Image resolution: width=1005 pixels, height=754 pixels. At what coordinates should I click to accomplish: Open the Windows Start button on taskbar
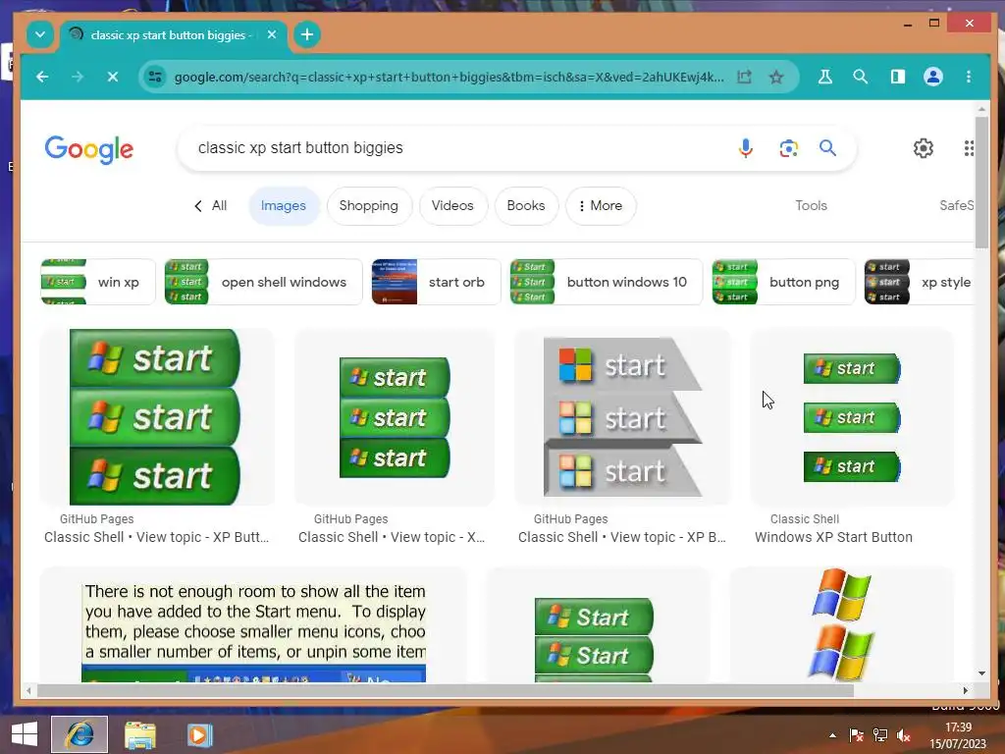[25, 734]
